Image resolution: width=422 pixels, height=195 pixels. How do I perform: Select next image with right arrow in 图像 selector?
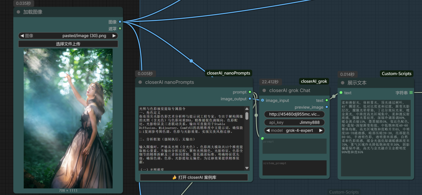114,36
